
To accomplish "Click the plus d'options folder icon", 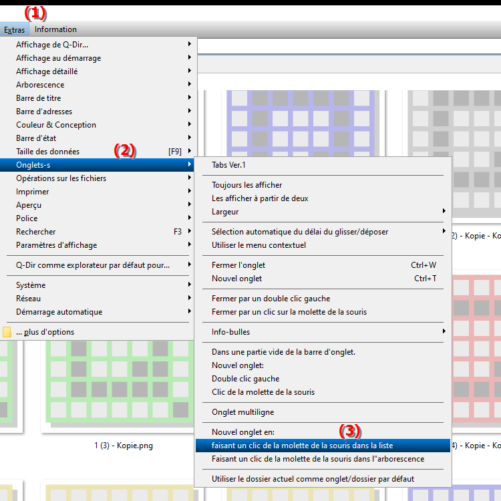I will point(7,332).
